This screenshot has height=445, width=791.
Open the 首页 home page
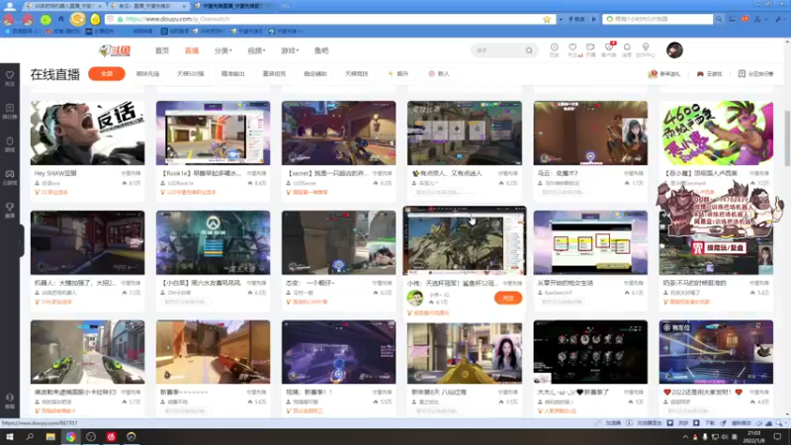[x=162, y=50]
